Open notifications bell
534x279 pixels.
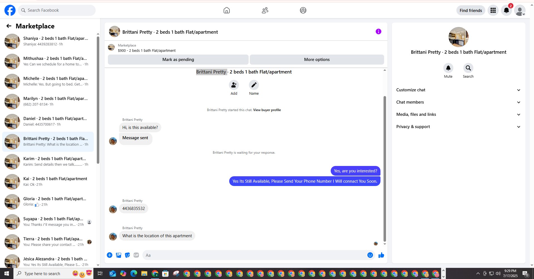(506, 10)
